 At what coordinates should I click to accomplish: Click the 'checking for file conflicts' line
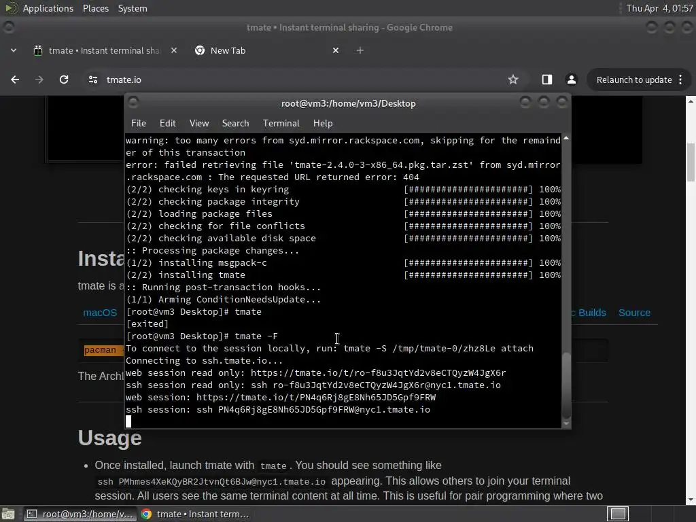(343, 226)
